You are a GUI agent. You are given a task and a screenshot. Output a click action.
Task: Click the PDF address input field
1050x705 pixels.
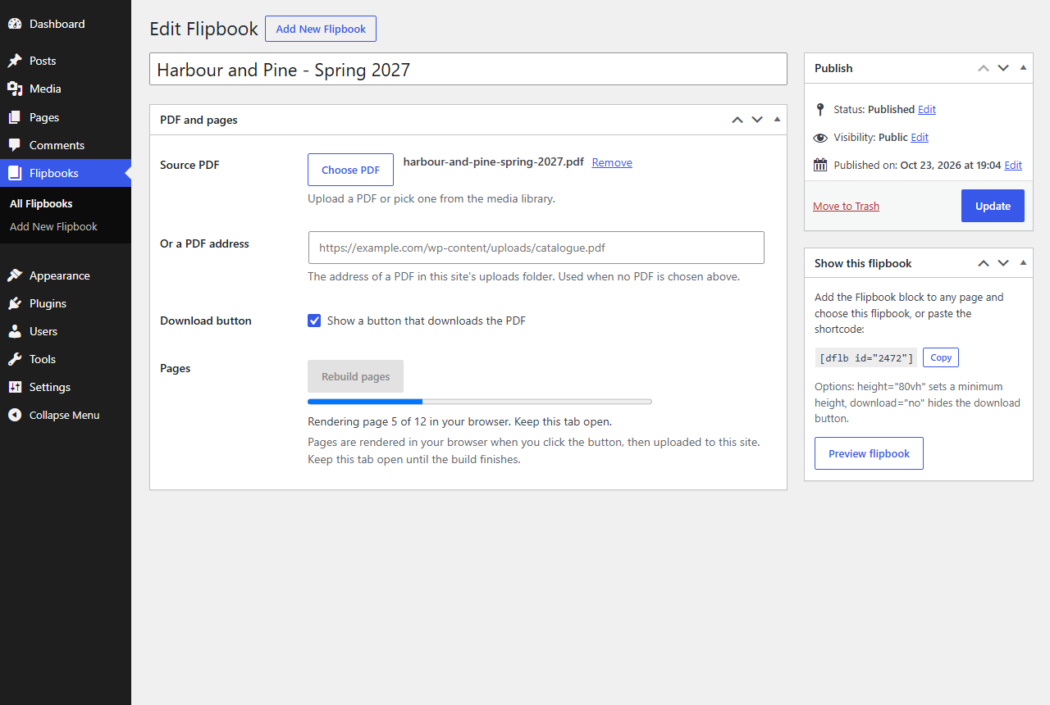[536, 247]
